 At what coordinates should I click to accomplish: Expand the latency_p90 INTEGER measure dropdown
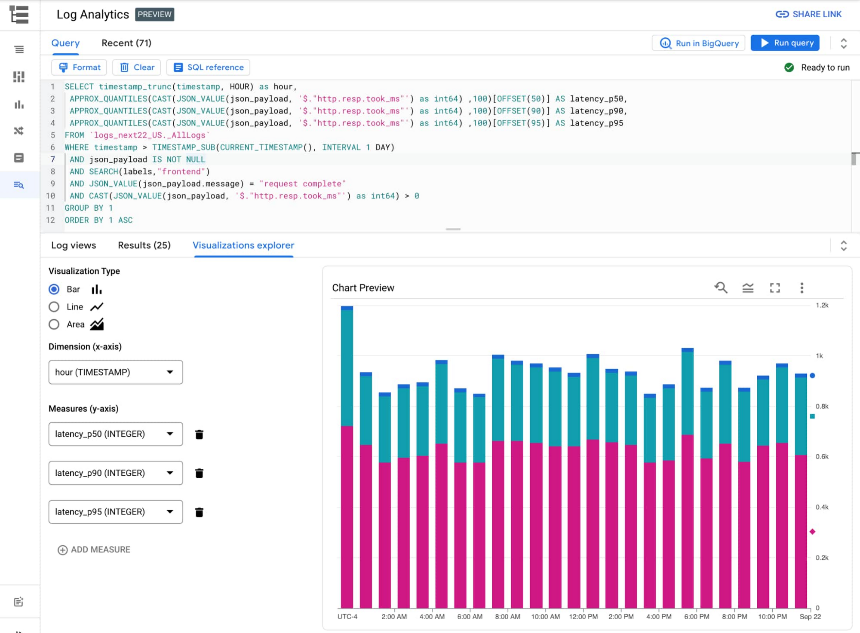169,473
